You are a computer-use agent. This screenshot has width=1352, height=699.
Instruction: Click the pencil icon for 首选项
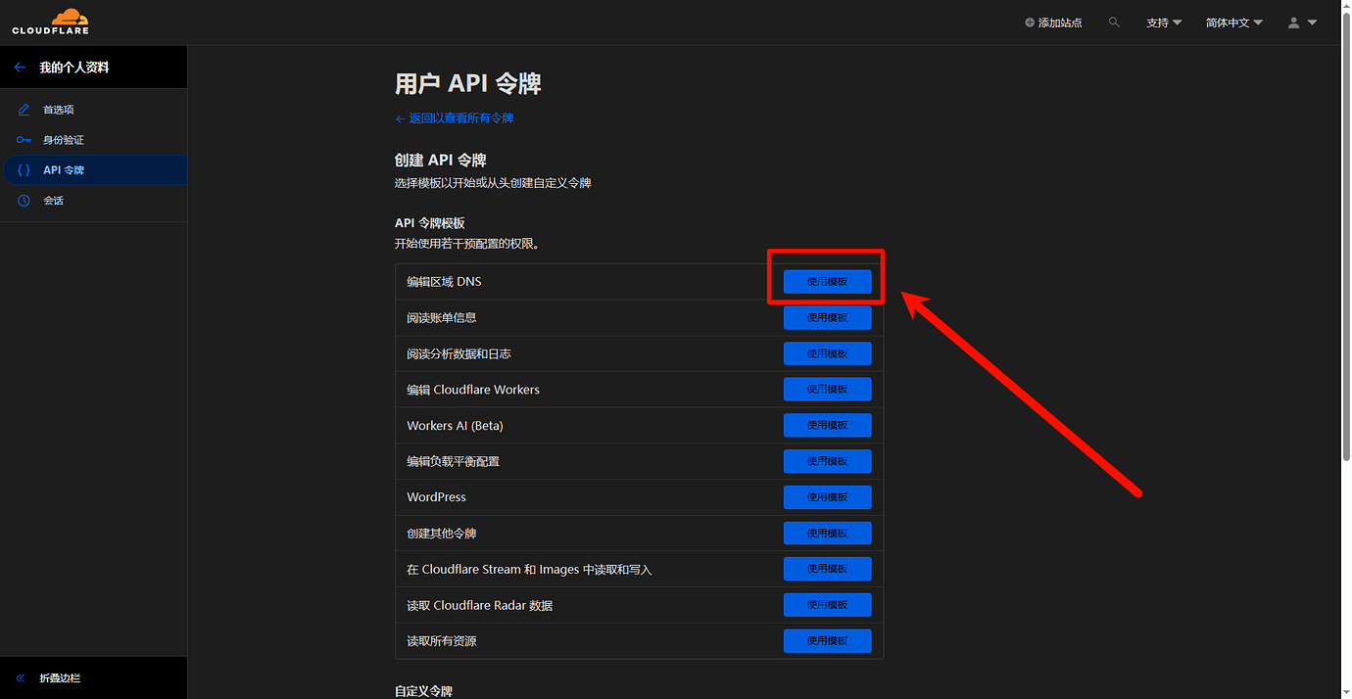(x=24, y=110)
